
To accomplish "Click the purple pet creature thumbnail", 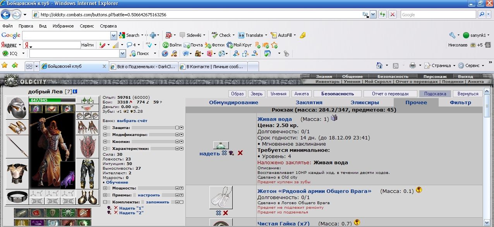I will pyautogui.click(x=68, y=176).
